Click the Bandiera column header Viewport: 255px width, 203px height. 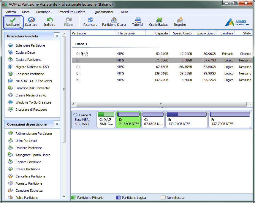226,33
